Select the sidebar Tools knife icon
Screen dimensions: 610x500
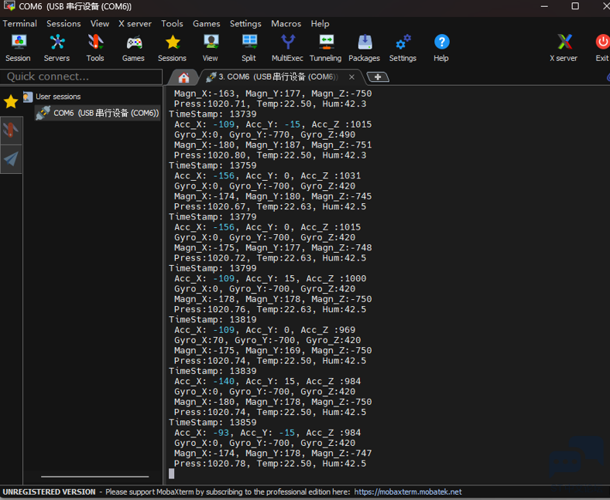coord(11,130)
